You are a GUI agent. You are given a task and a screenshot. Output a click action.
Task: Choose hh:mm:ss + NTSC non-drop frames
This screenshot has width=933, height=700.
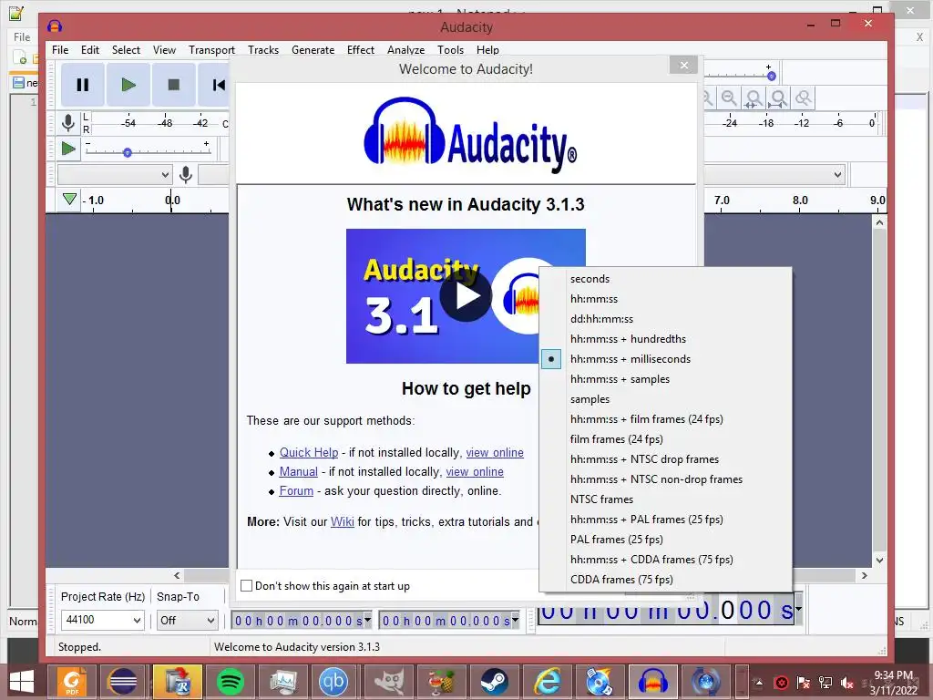665,479
